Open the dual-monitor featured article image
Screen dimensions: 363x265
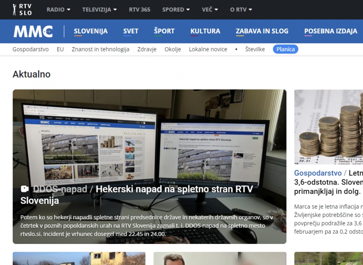(149, 166)
